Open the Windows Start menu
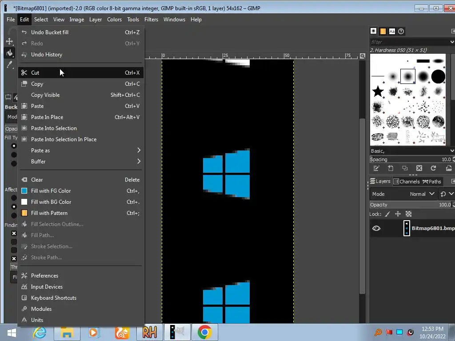455x341 pixels. tap(12, 333)
